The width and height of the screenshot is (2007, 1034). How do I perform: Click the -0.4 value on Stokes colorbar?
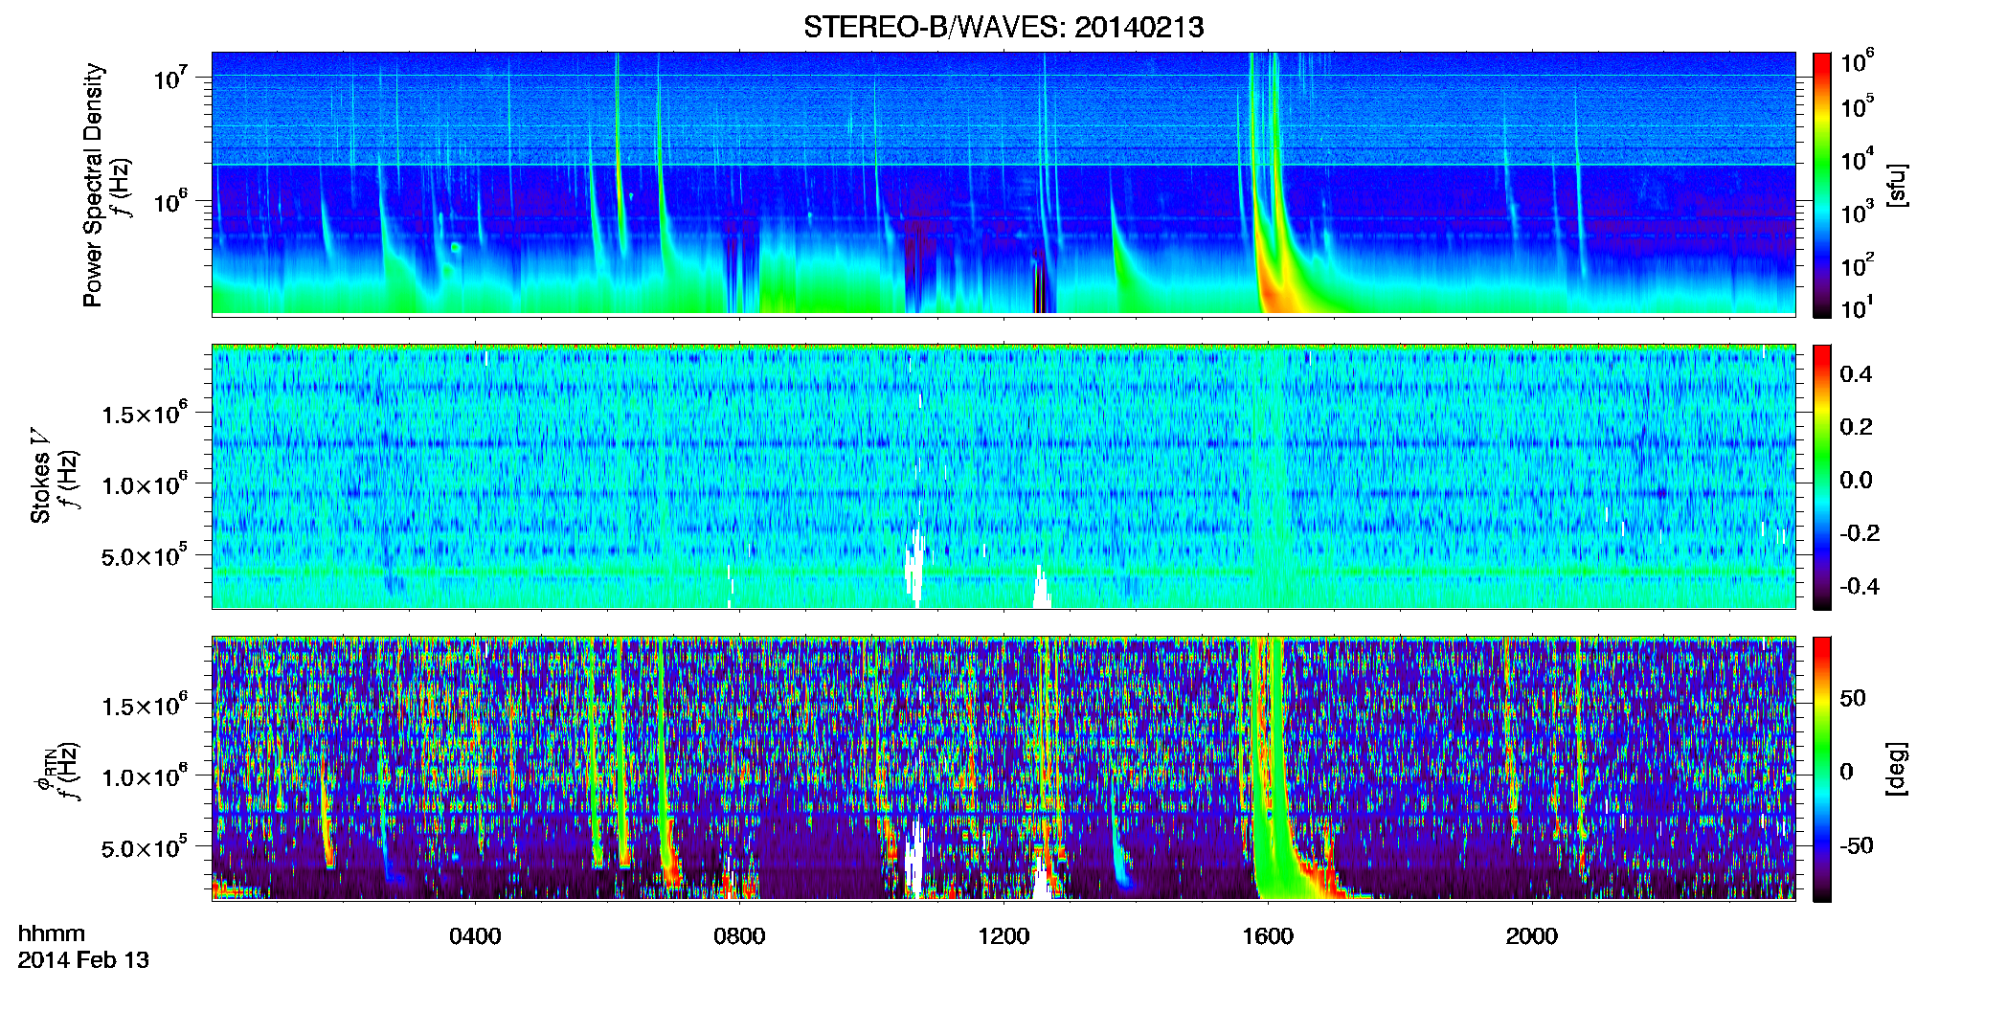[x=1859, y=586]
